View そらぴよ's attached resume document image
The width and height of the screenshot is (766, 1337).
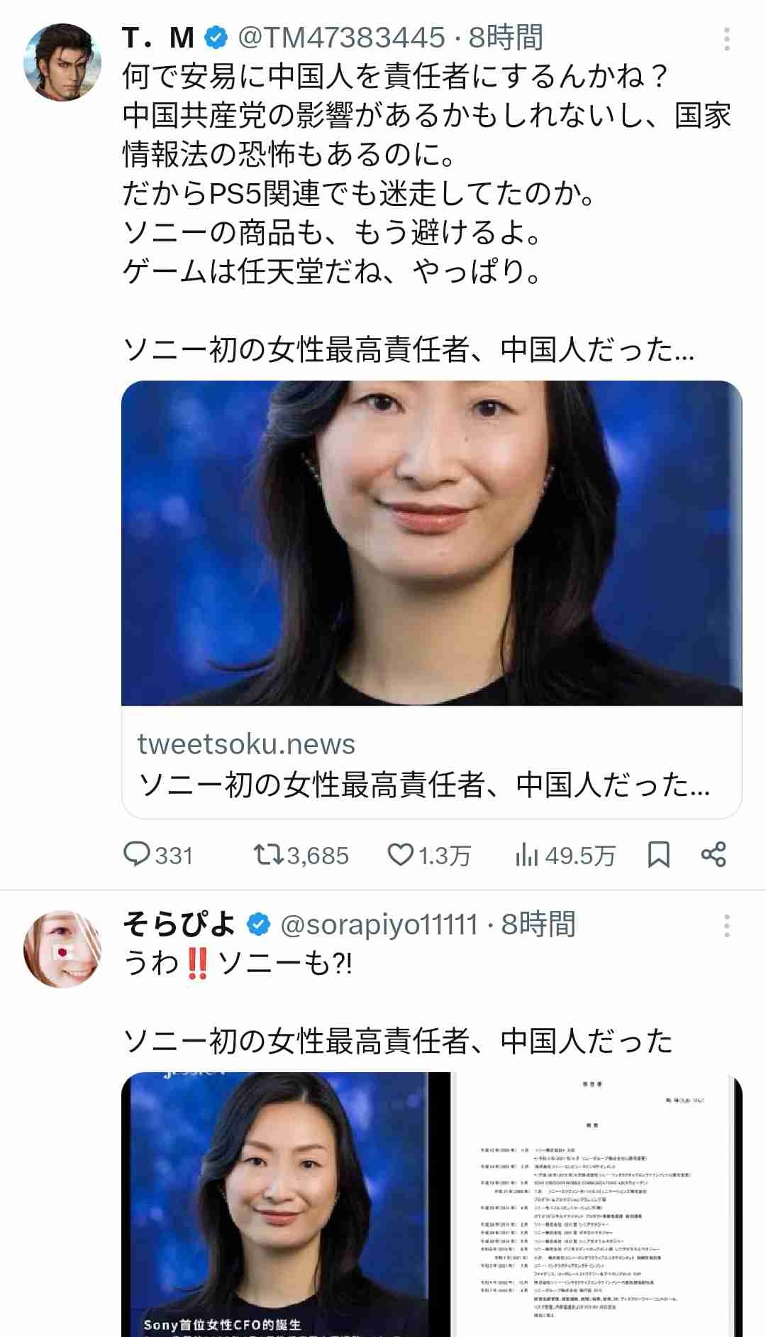click(x=597, y=1204)
